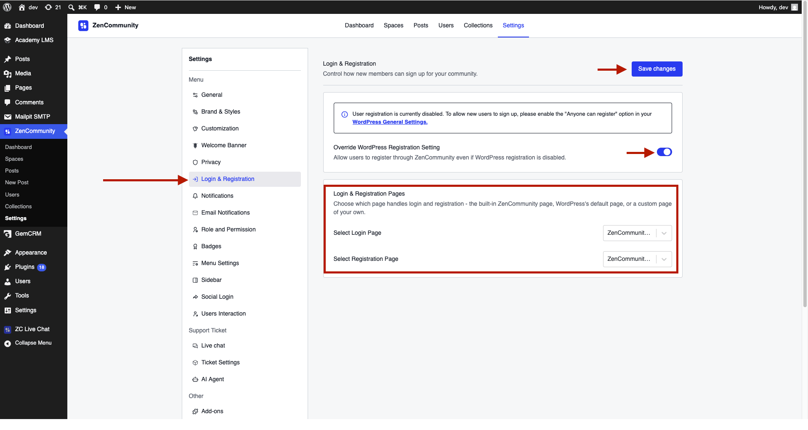This screenshot has height=430, width=808.
Task: Open the New button in admin bar
Action: (125, 7)
